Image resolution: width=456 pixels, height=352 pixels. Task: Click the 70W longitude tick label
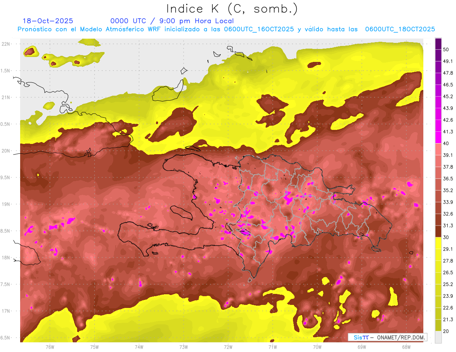coord(317,347)
